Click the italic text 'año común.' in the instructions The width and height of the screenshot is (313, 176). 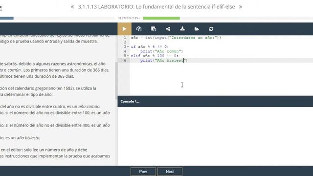coord(89,107)
